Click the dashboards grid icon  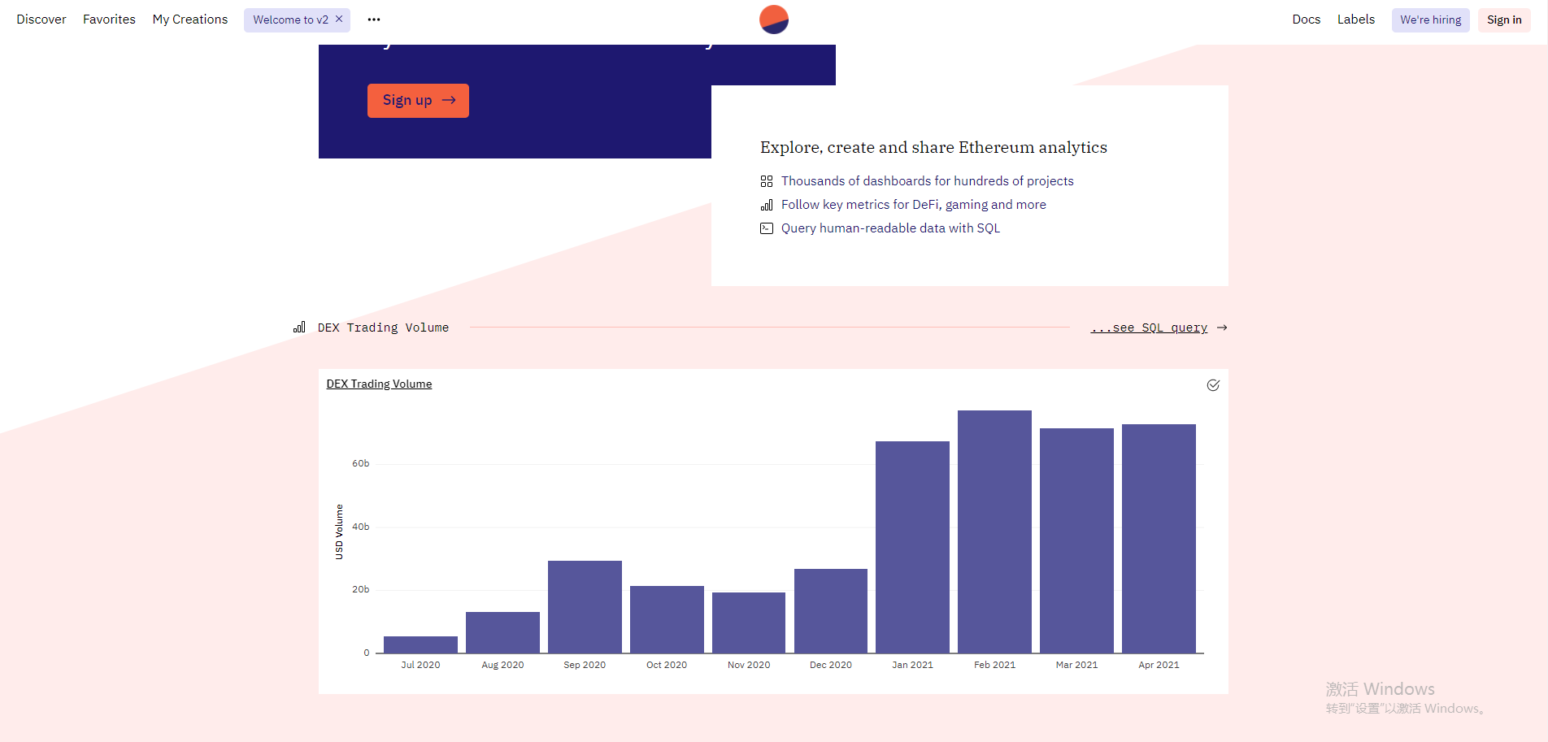point(766,181)
